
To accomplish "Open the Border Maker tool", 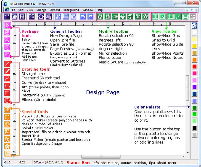I will [x=7, y=146].
